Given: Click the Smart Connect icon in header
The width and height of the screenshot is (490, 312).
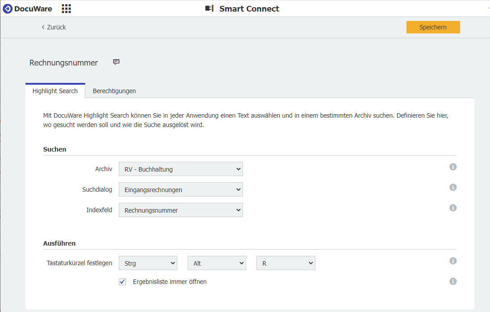Looking at the screenshot, I should tap(209, 8).
